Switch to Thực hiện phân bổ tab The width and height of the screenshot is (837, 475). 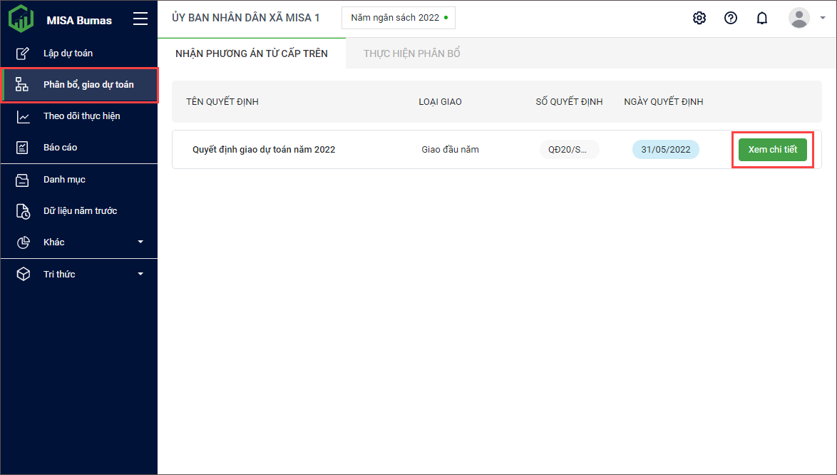(x=412, y=53)
